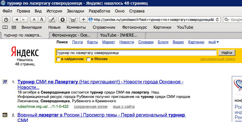Open the Комменты bookmark
The height and width of the screenshot is (122, 242).
76,27
